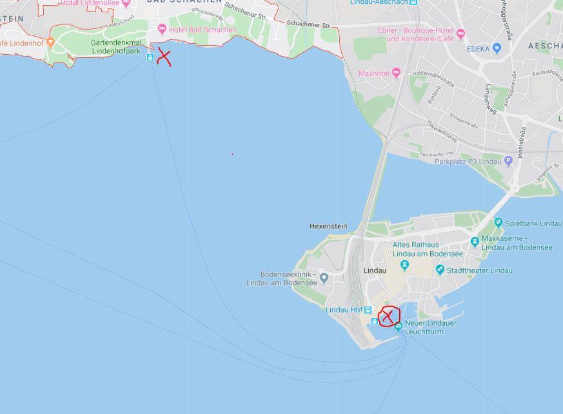Click the Lindau Hbf train station icon

[x=368, y=310]
